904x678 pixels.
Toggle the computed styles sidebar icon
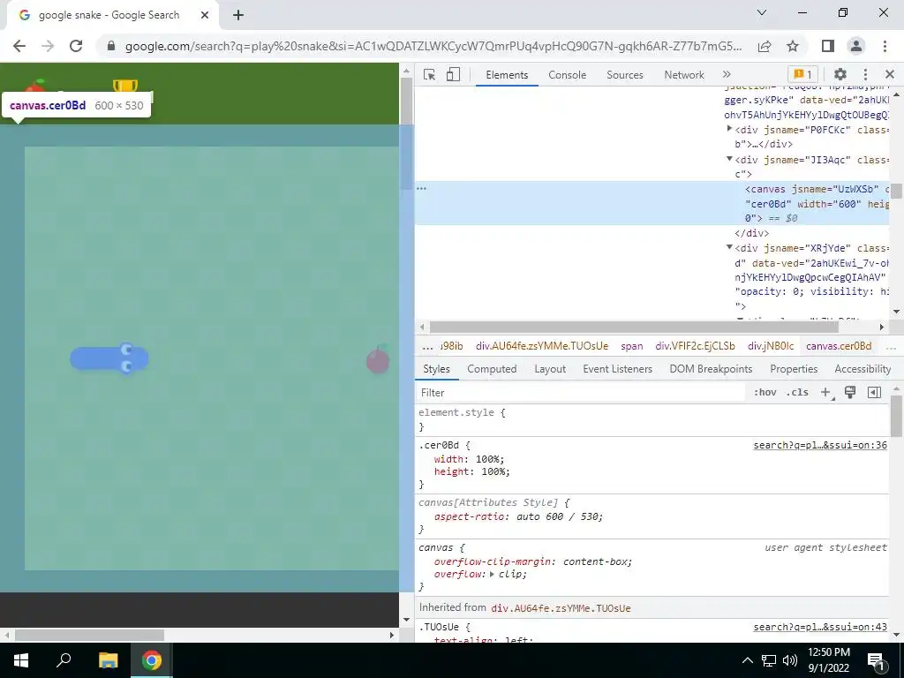(874, 393)
